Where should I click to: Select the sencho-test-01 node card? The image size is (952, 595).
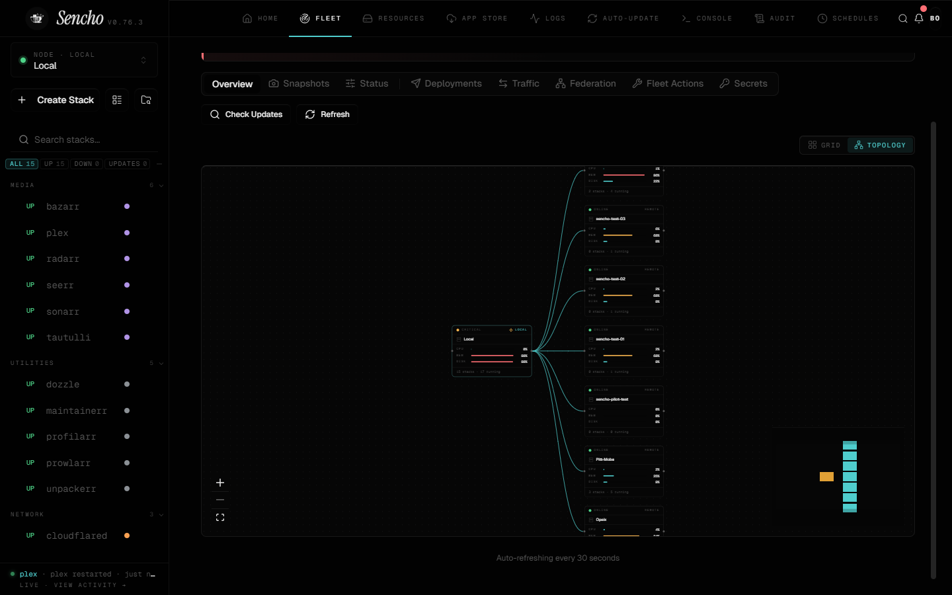coord(624,351)
